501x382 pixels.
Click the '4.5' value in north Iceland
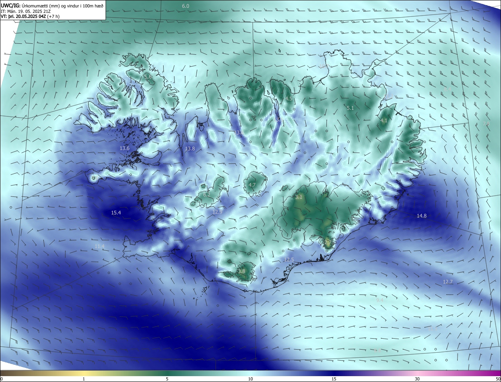click(x=288, y=99)
